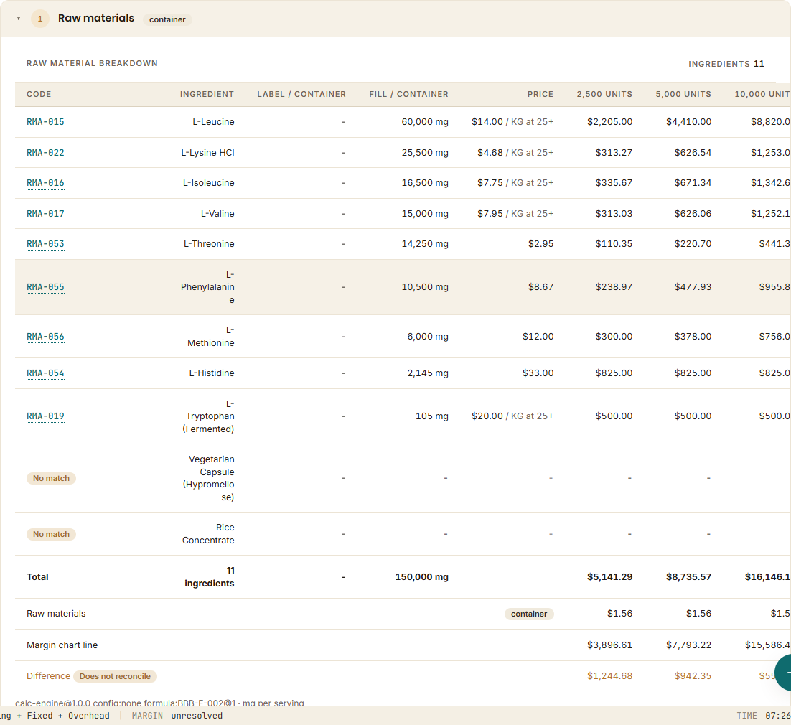
Task: Click the TIME readout in status bar
Action: pyautogui.click(x=764, y=716)
